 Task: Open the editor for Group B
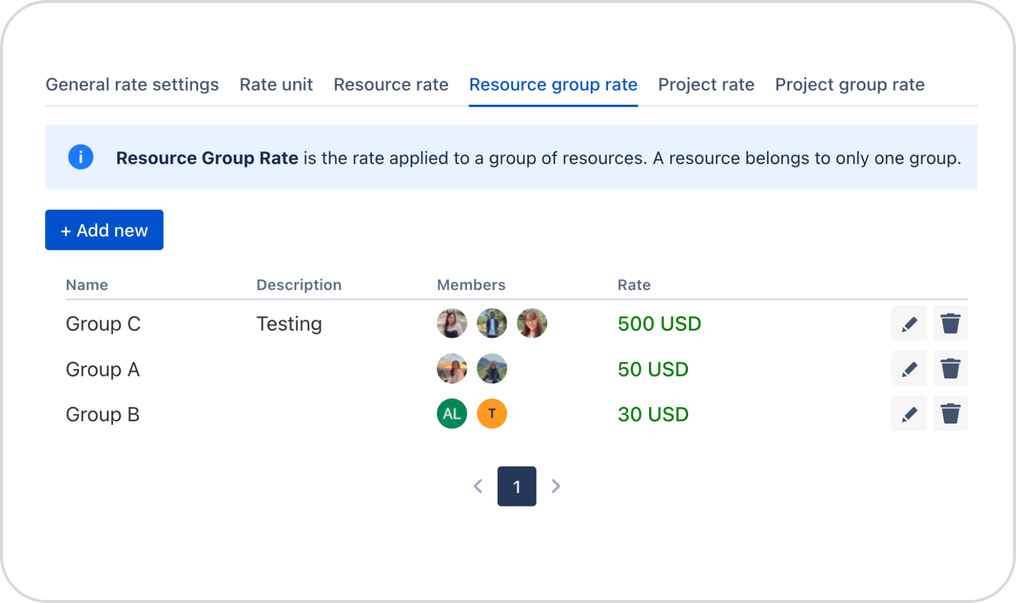point(909,414)
